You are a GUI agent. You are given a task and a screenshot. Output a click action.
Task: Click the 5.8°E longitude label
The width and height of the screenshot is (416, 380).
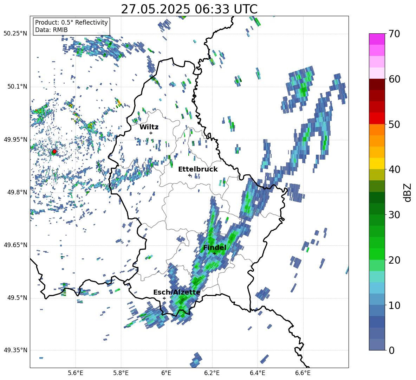pyautogui.click(x=121, y=373)
